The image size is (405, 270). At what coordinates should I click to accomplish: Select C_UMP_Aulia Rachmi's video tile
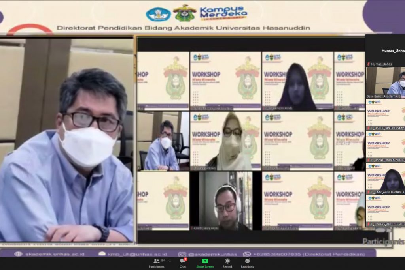pos(386,178)
